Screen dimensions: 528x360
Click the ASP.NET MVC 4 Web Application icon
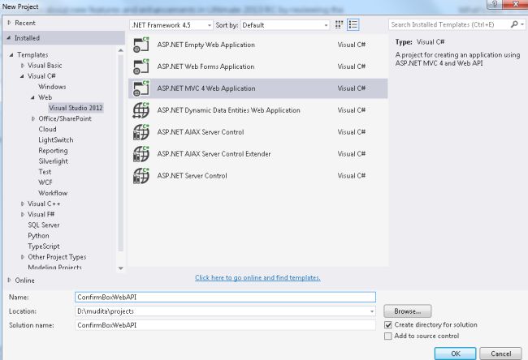tap(141, 88)
